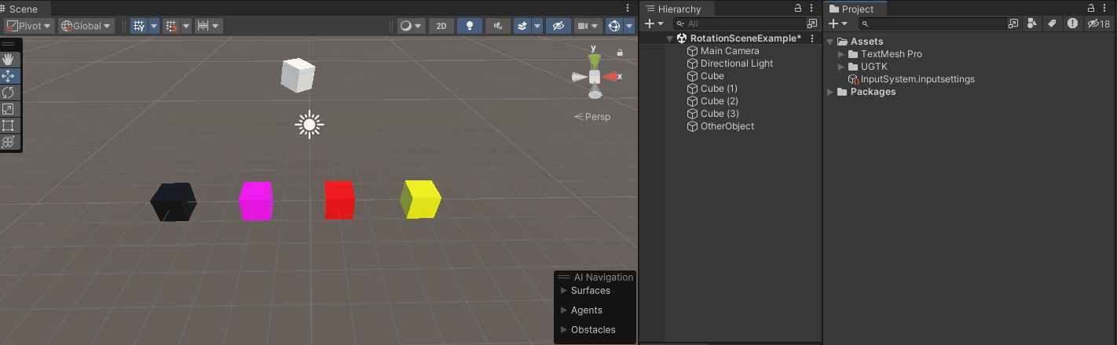Focus the Hierarchy search field
The width and height of the screenshot is (1117, 345).
tap(738, 24)
